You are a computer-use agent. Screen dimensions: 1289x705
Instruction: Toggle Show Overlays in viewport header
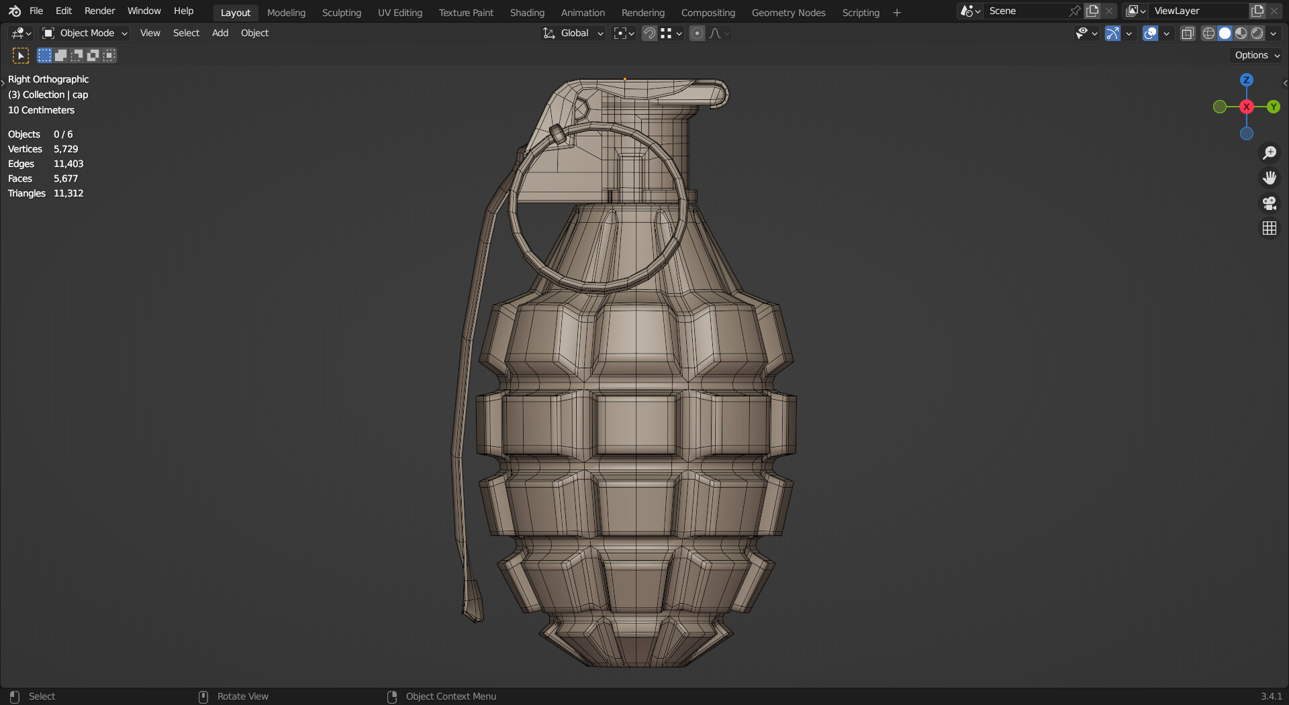click(x=1151, y=33)
